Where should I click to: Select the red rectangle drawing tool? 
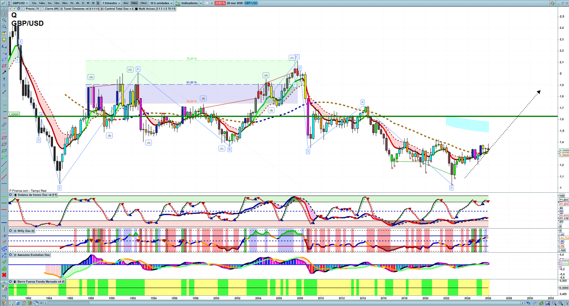click(4, 66)
